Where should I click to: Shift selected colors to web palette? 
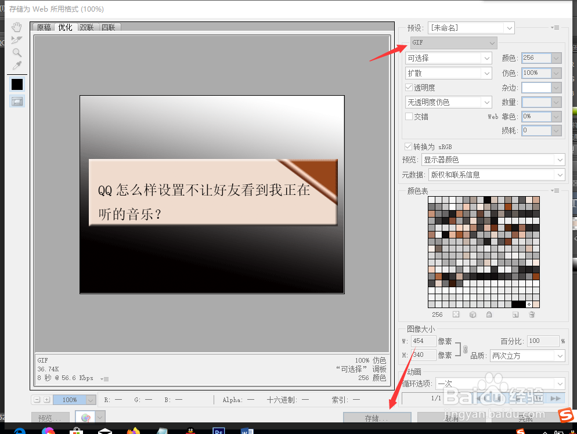coord(473,314)
